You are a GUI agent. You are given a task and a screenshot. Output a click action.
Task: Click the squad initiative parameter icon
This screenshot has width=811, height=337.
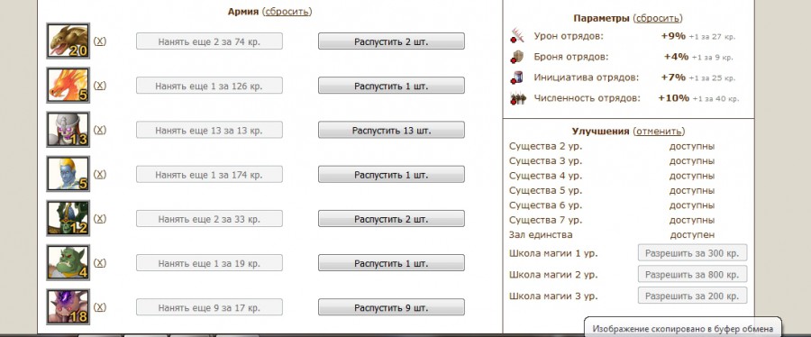(x=517, y=77)
